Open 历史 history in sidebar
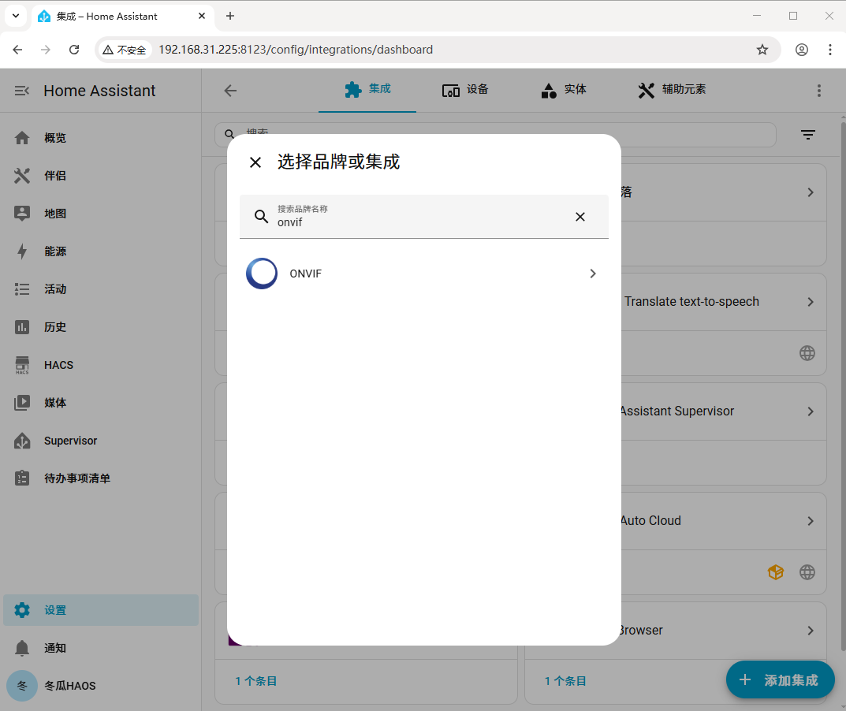 coord(101,327)
